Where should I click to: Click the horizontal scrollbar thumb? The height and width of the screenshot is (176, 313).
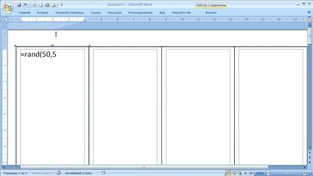[144, 167]
